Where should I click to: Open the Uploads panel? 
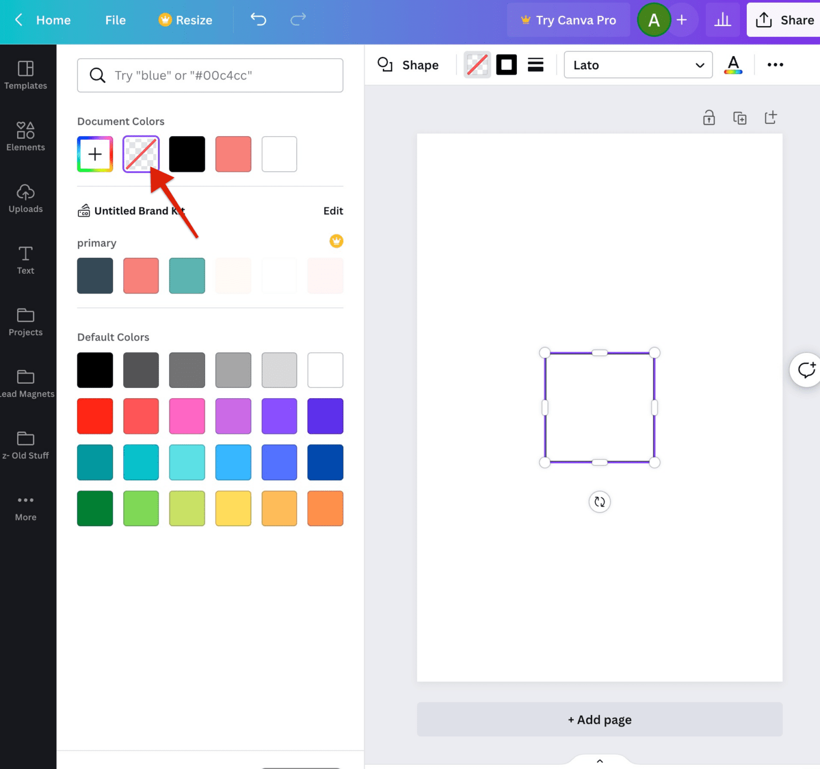click(25, 199)
